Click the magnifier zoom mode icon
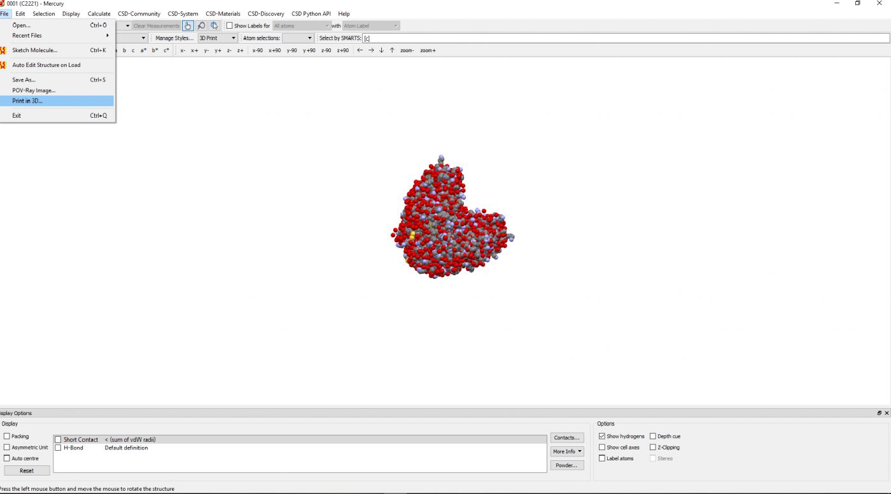891x494 pixels. 201,26
